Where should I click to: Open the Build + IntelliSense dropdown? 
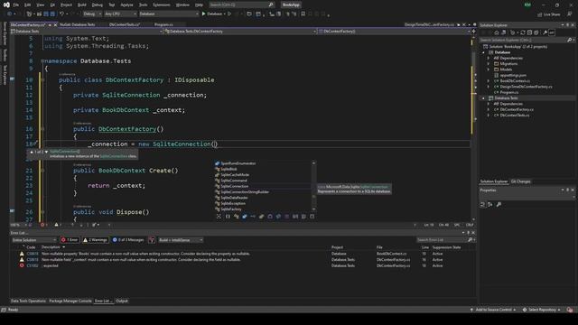coord(181,240)
